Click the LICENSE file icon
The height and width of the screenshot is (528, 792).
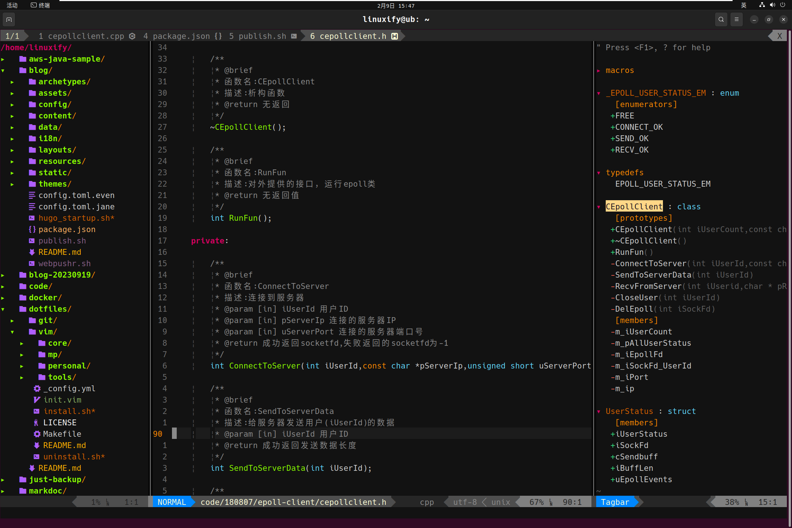tap(36, 423)
